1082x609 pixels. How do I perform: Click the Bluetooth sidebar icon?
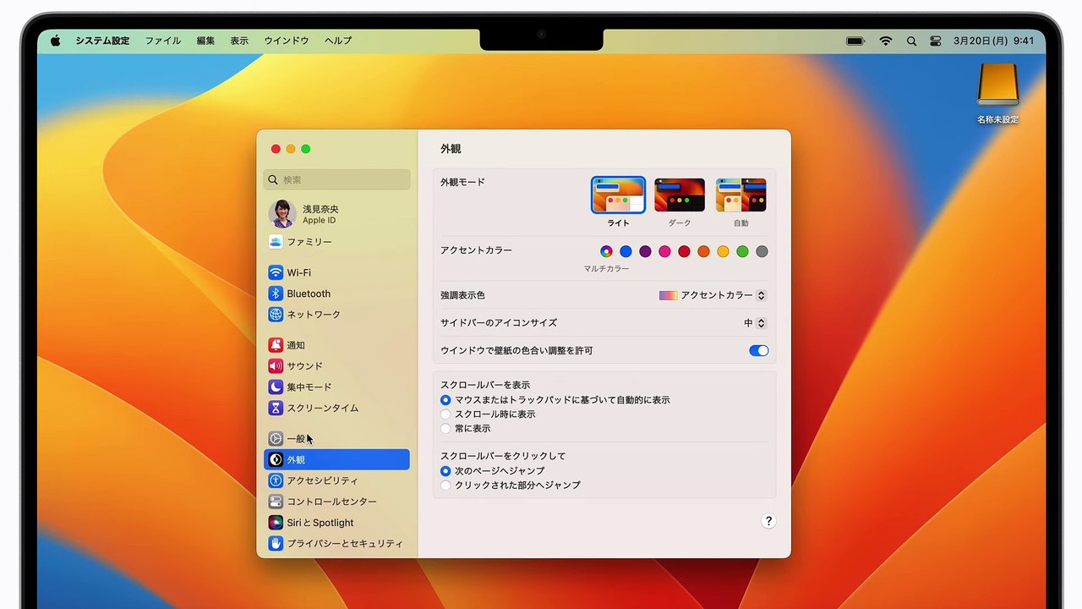(x=276, y=294)
